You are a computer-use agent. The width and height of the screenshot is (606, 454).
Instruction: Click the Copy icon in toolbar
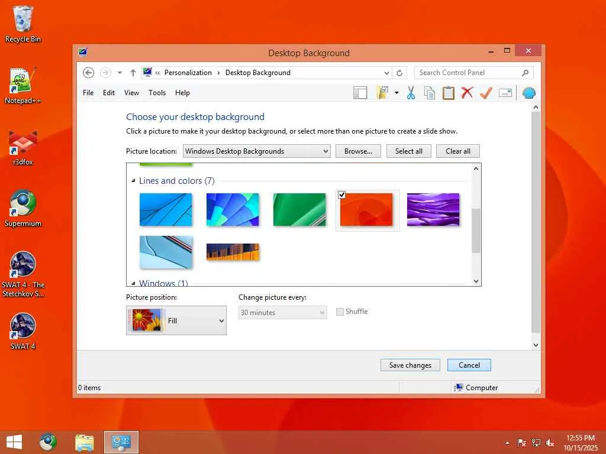point(430,93)
